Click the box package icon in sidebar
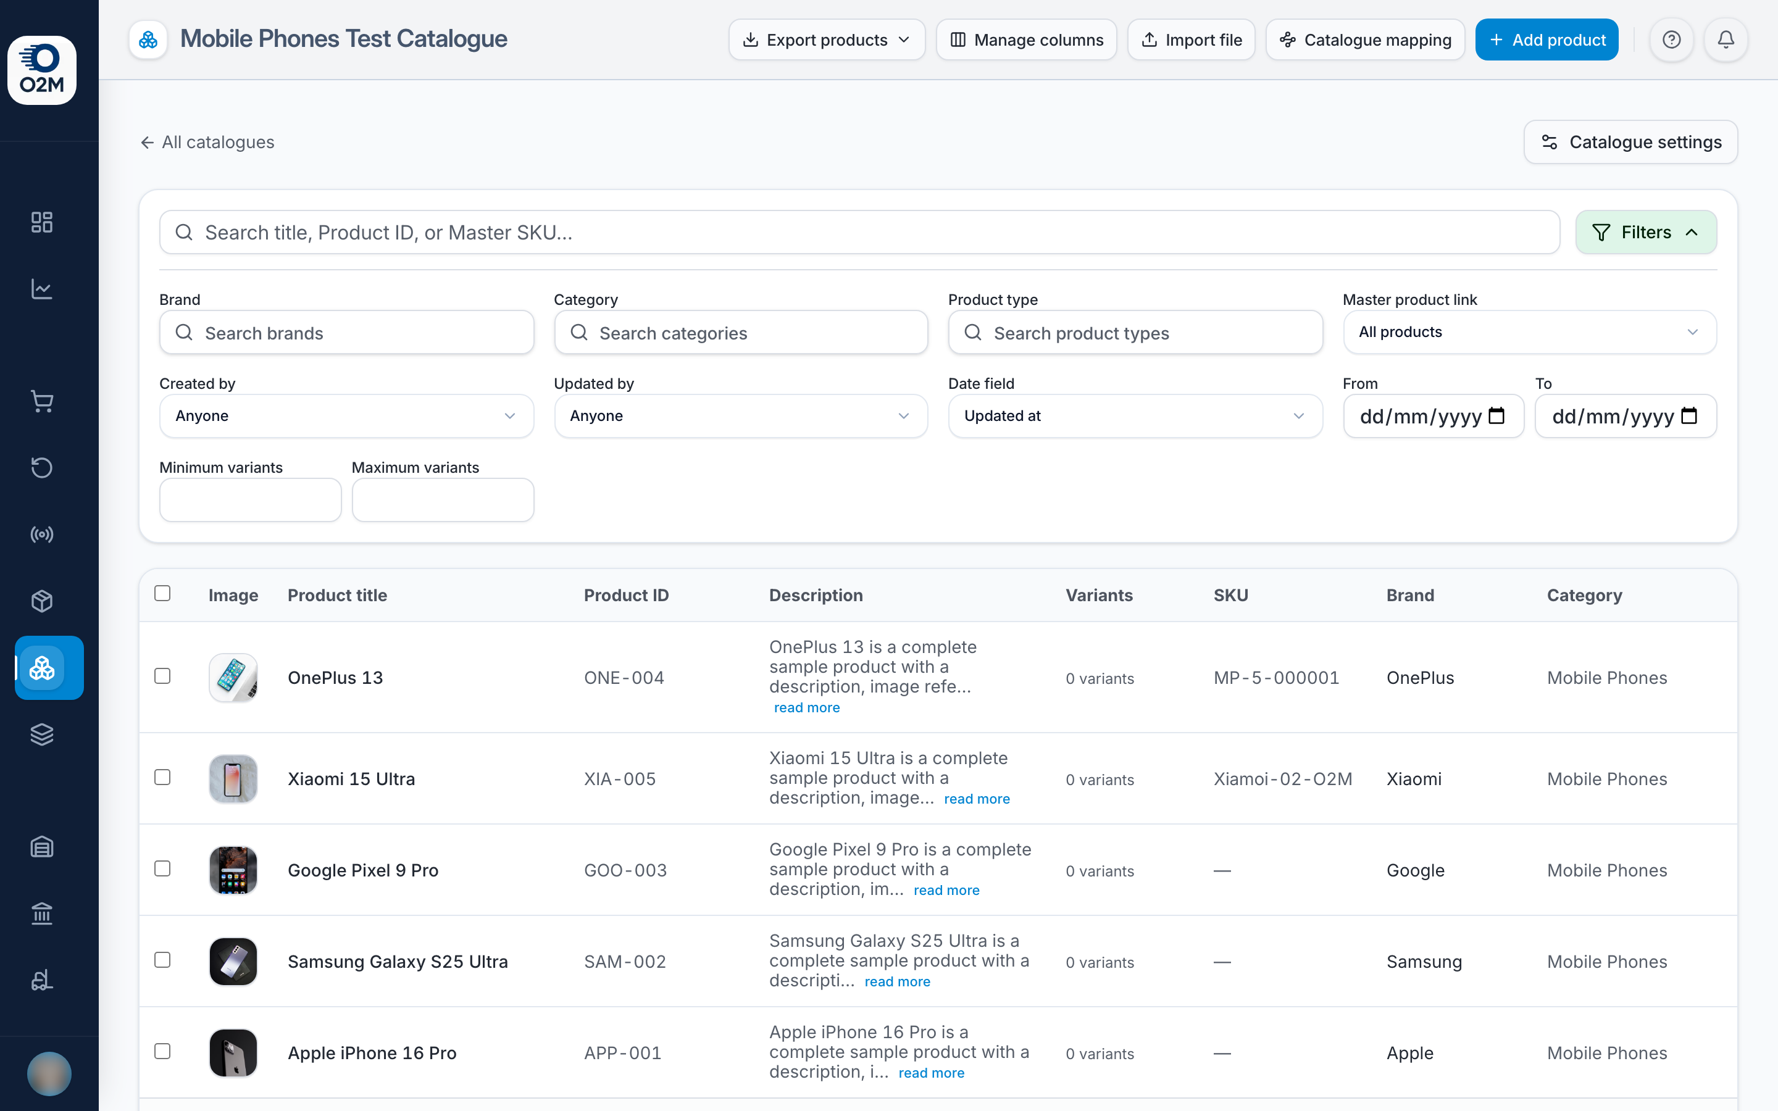 [x=42, y=601]
